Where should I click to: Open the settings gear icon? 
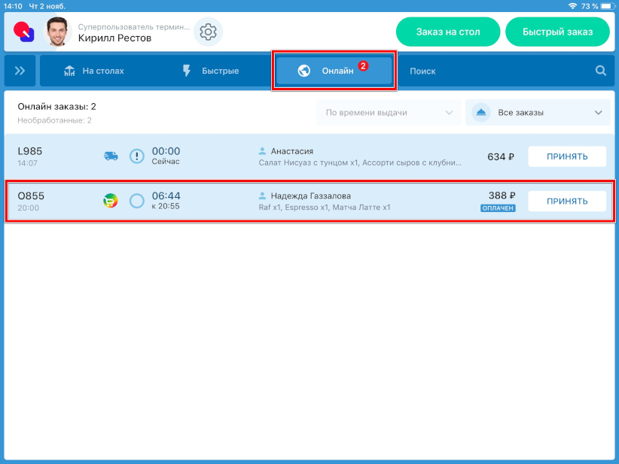point(208,32)
